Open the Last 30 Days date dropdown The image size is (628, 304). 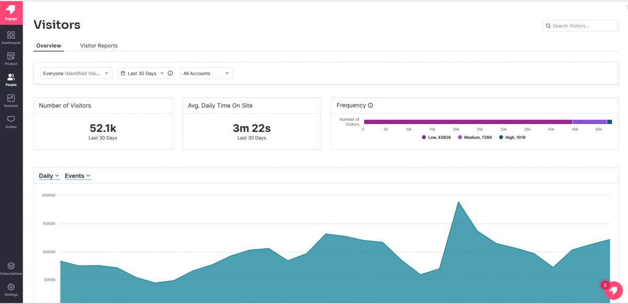point(142,73)
